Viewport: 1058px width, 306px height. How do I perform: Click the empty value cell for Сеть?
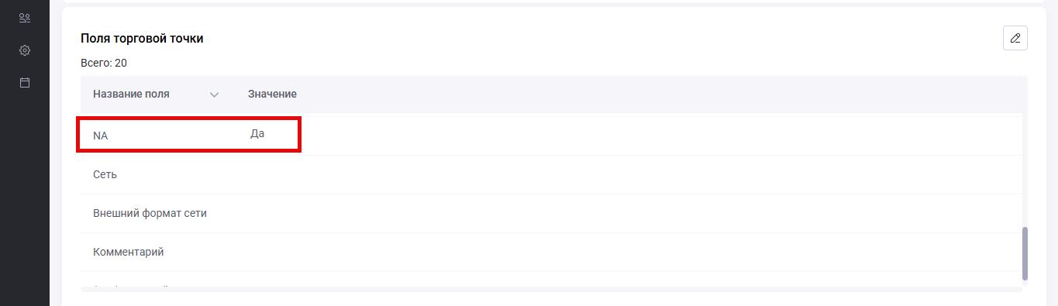[x=632, y=174]
